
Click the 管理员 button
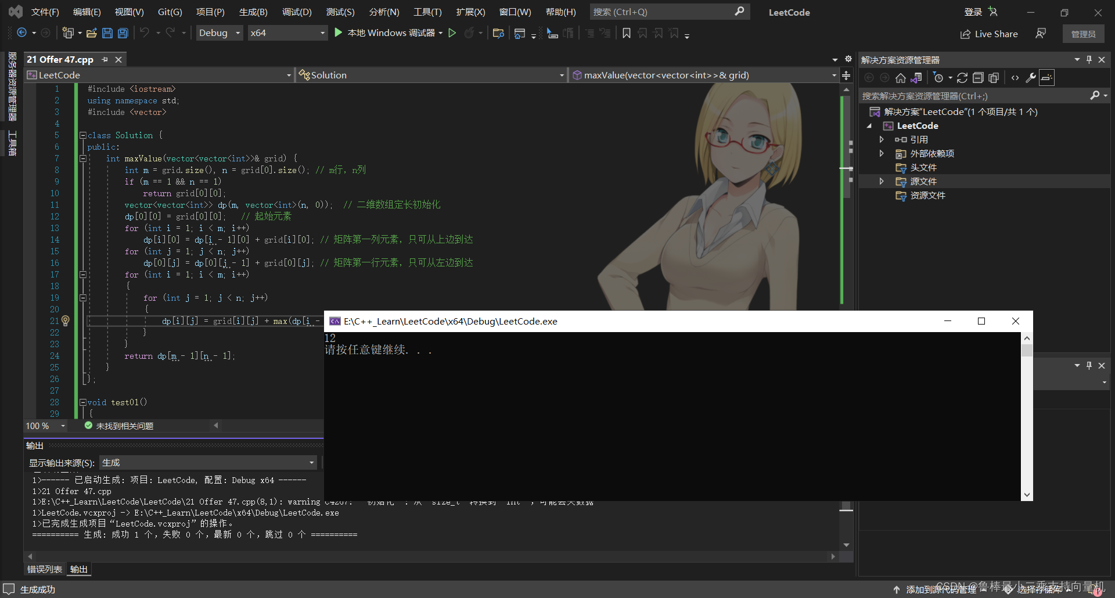(1083, 34)
